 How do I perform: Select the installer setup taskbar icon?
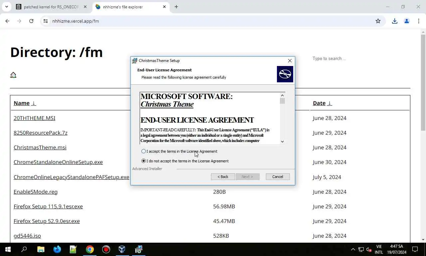[x=139, y=249]
